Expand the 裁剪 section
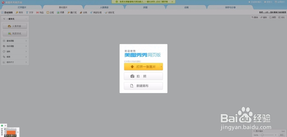This screenshot has height=137, width=287. (x=15, y=57)
